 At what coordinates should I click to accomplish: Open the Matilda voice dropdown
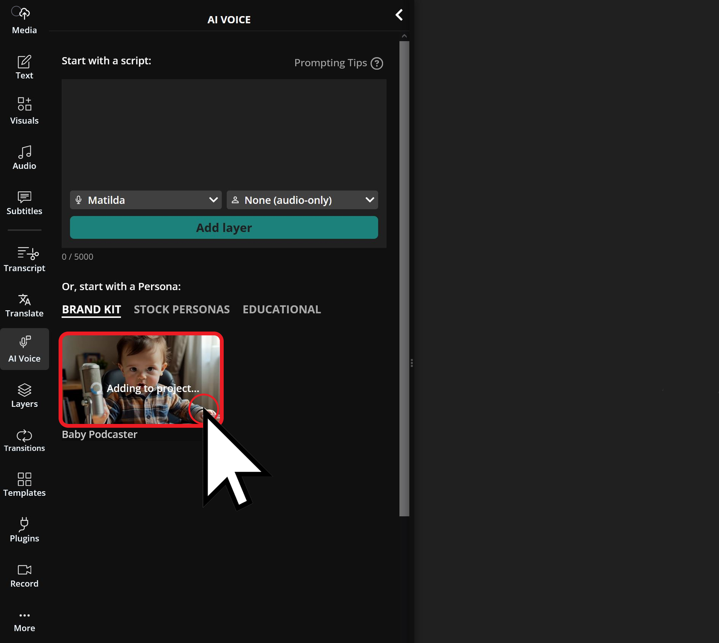coord(145,200)
